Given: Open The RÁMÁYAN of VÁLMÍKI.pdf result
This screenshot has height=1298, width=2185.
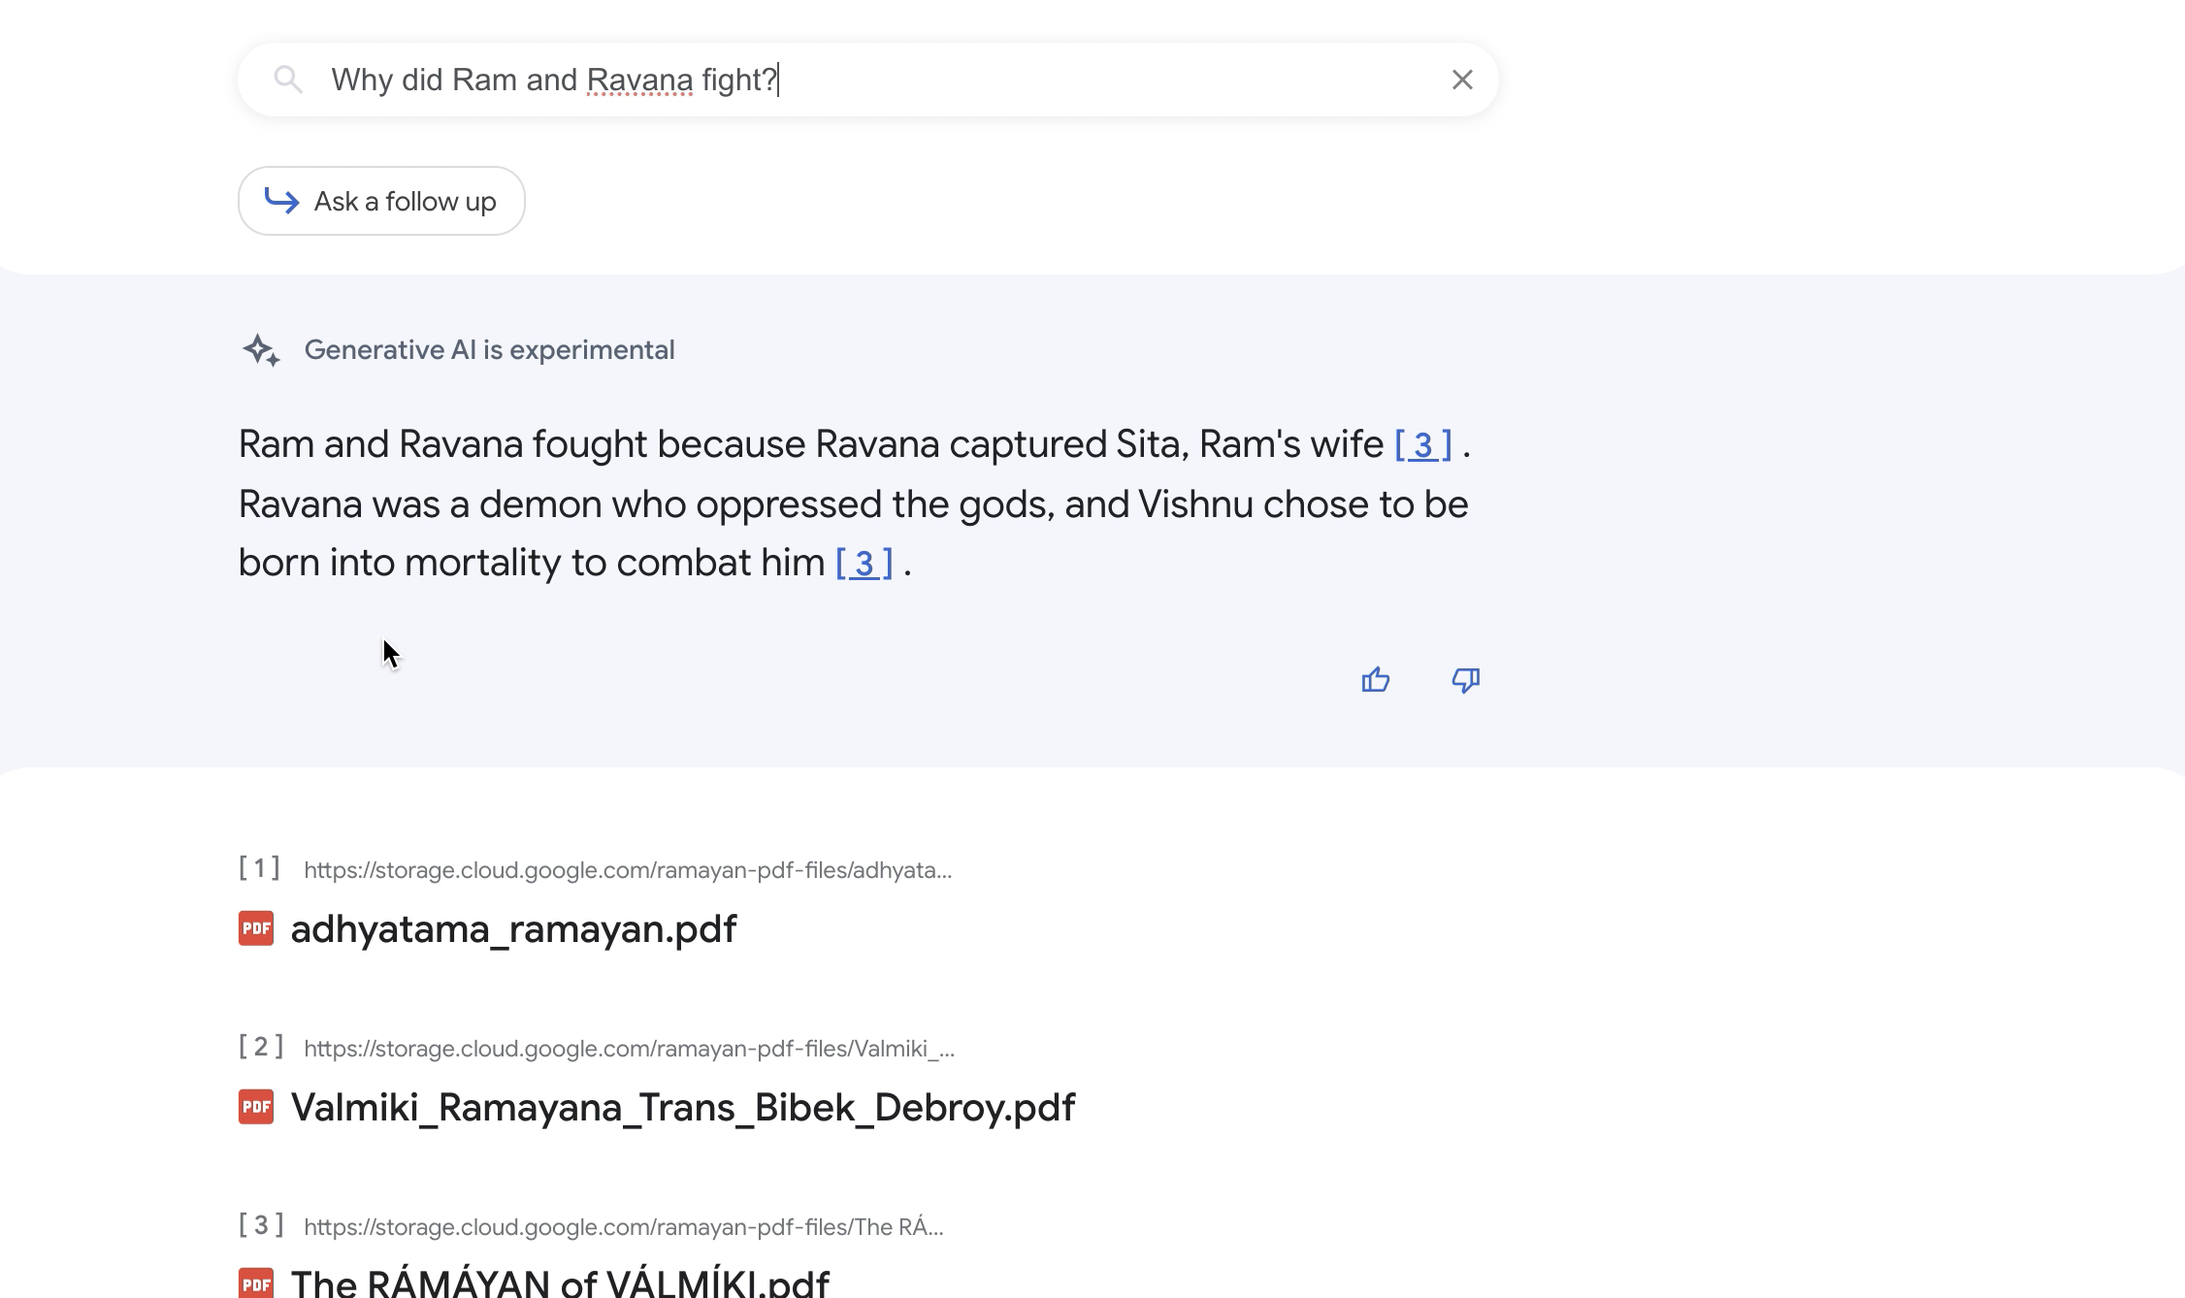Looking at the screenshot, I should point(560,1282).
